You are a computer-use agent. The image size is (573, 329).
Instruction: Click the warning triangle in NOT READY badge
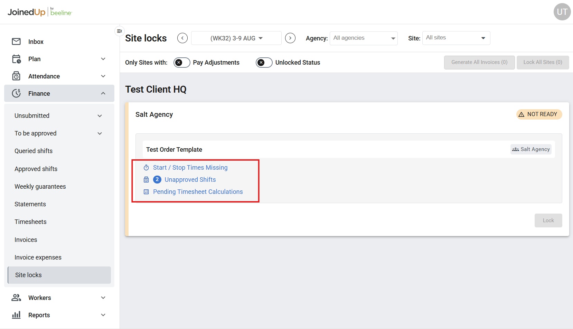click(x=522, y=114)
